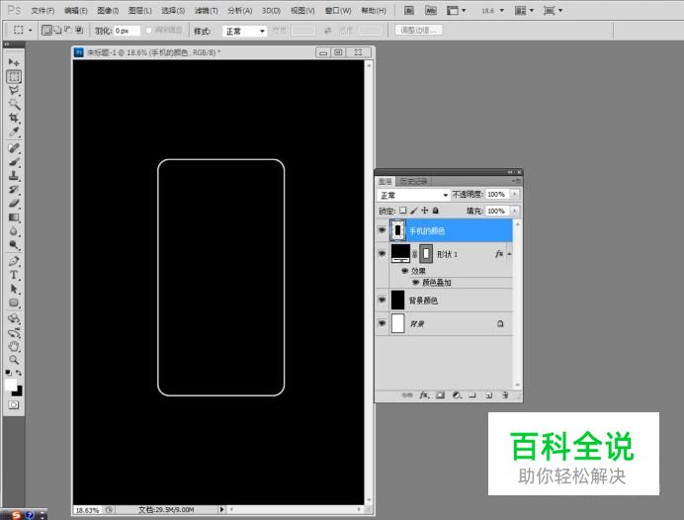Toggle visibility of 颜色叠加 effect
684x520 pixels.
(416, 283)
